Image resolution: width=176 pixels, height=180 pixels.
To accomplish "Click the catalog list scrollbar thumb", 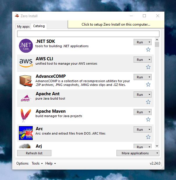I will [x=157, y=45].
